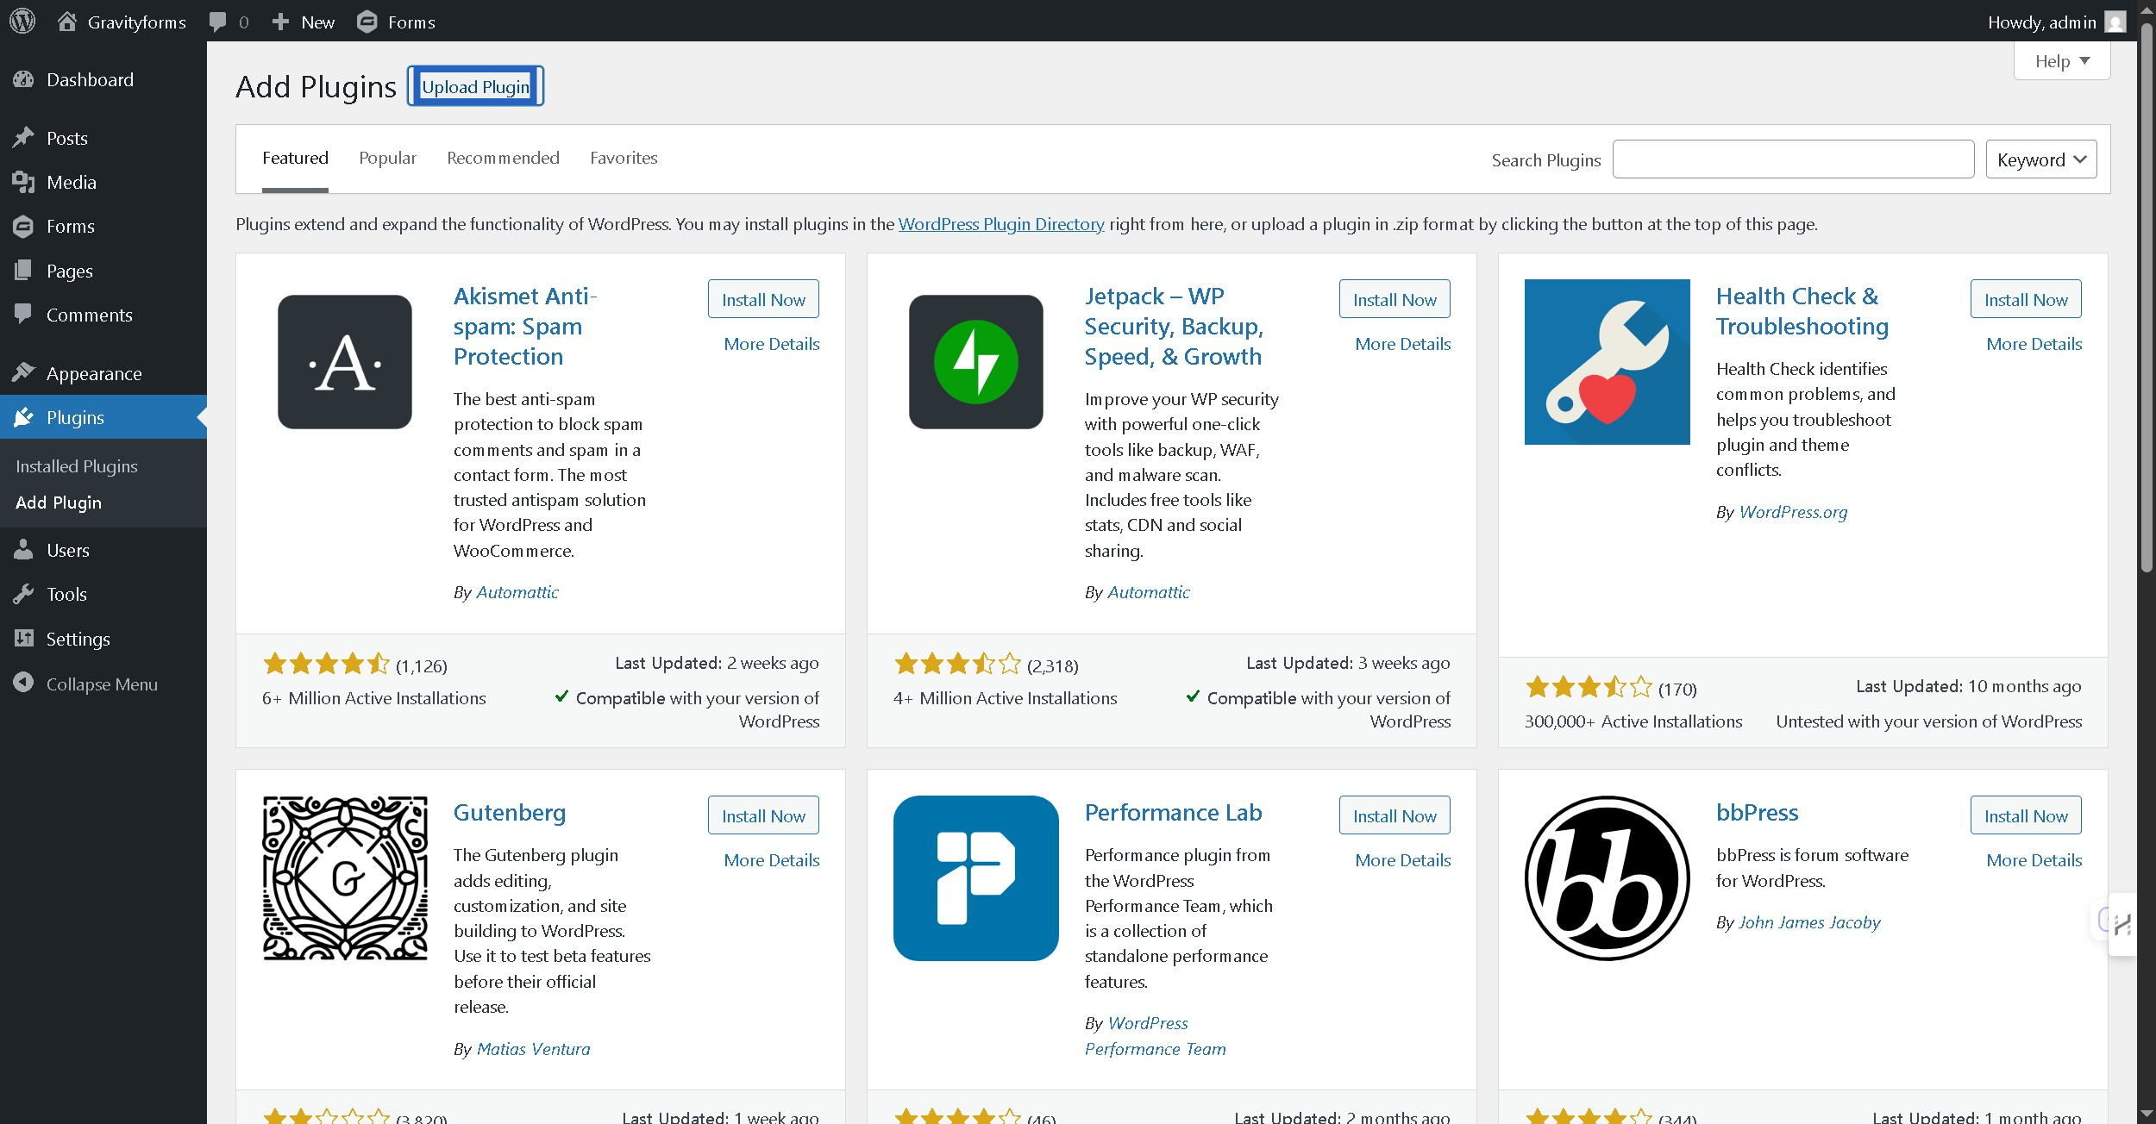Click the Collapse Menu arrow icon

coord(23,684)
